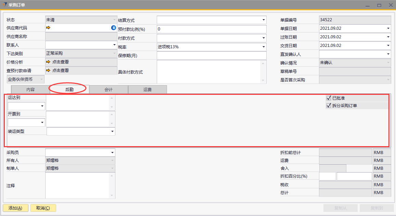Screen dimensions: 396x216
Task: Click the prepayment request arrow icon
Action: click(48, 70)
